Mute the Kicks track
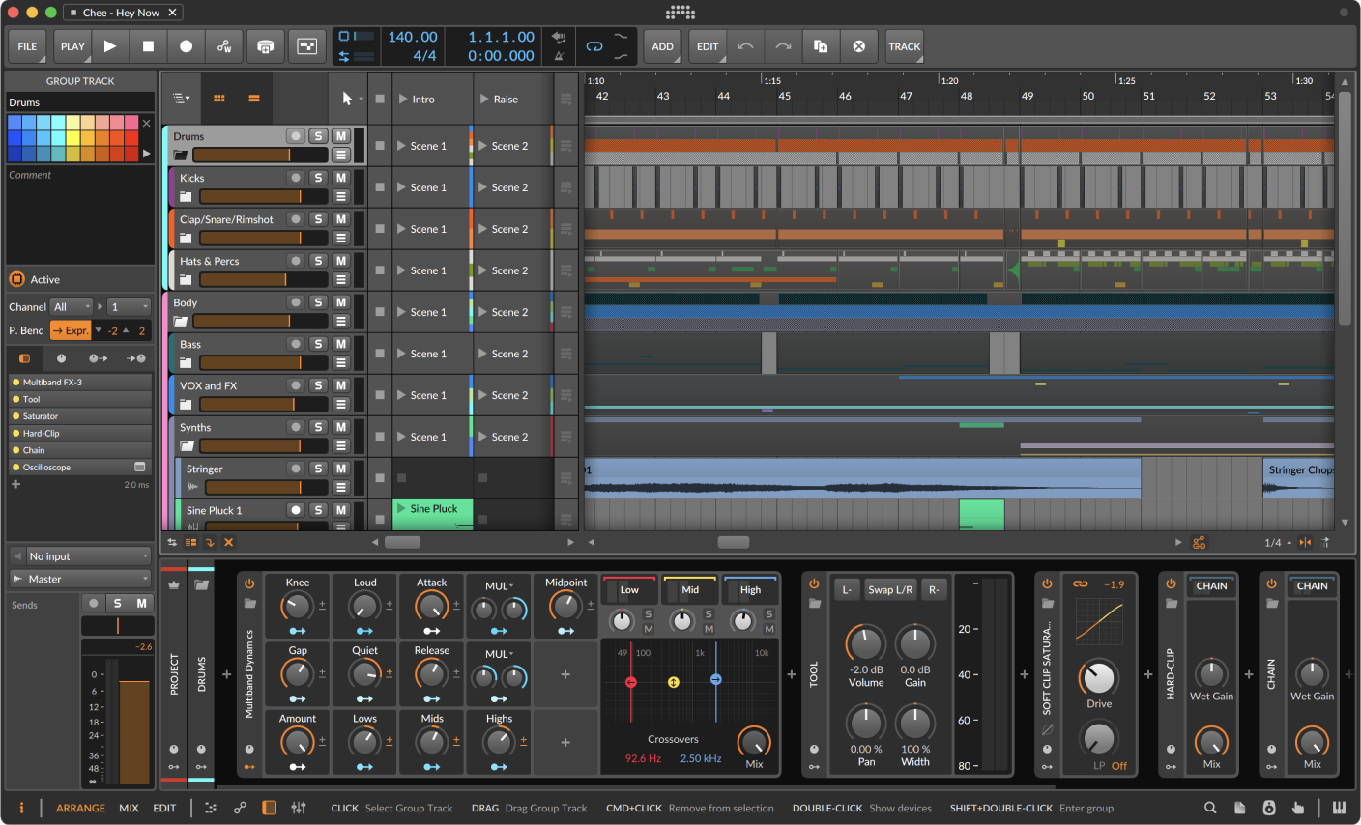Viewport: 1361px width, 825px height. coord(341,178)
